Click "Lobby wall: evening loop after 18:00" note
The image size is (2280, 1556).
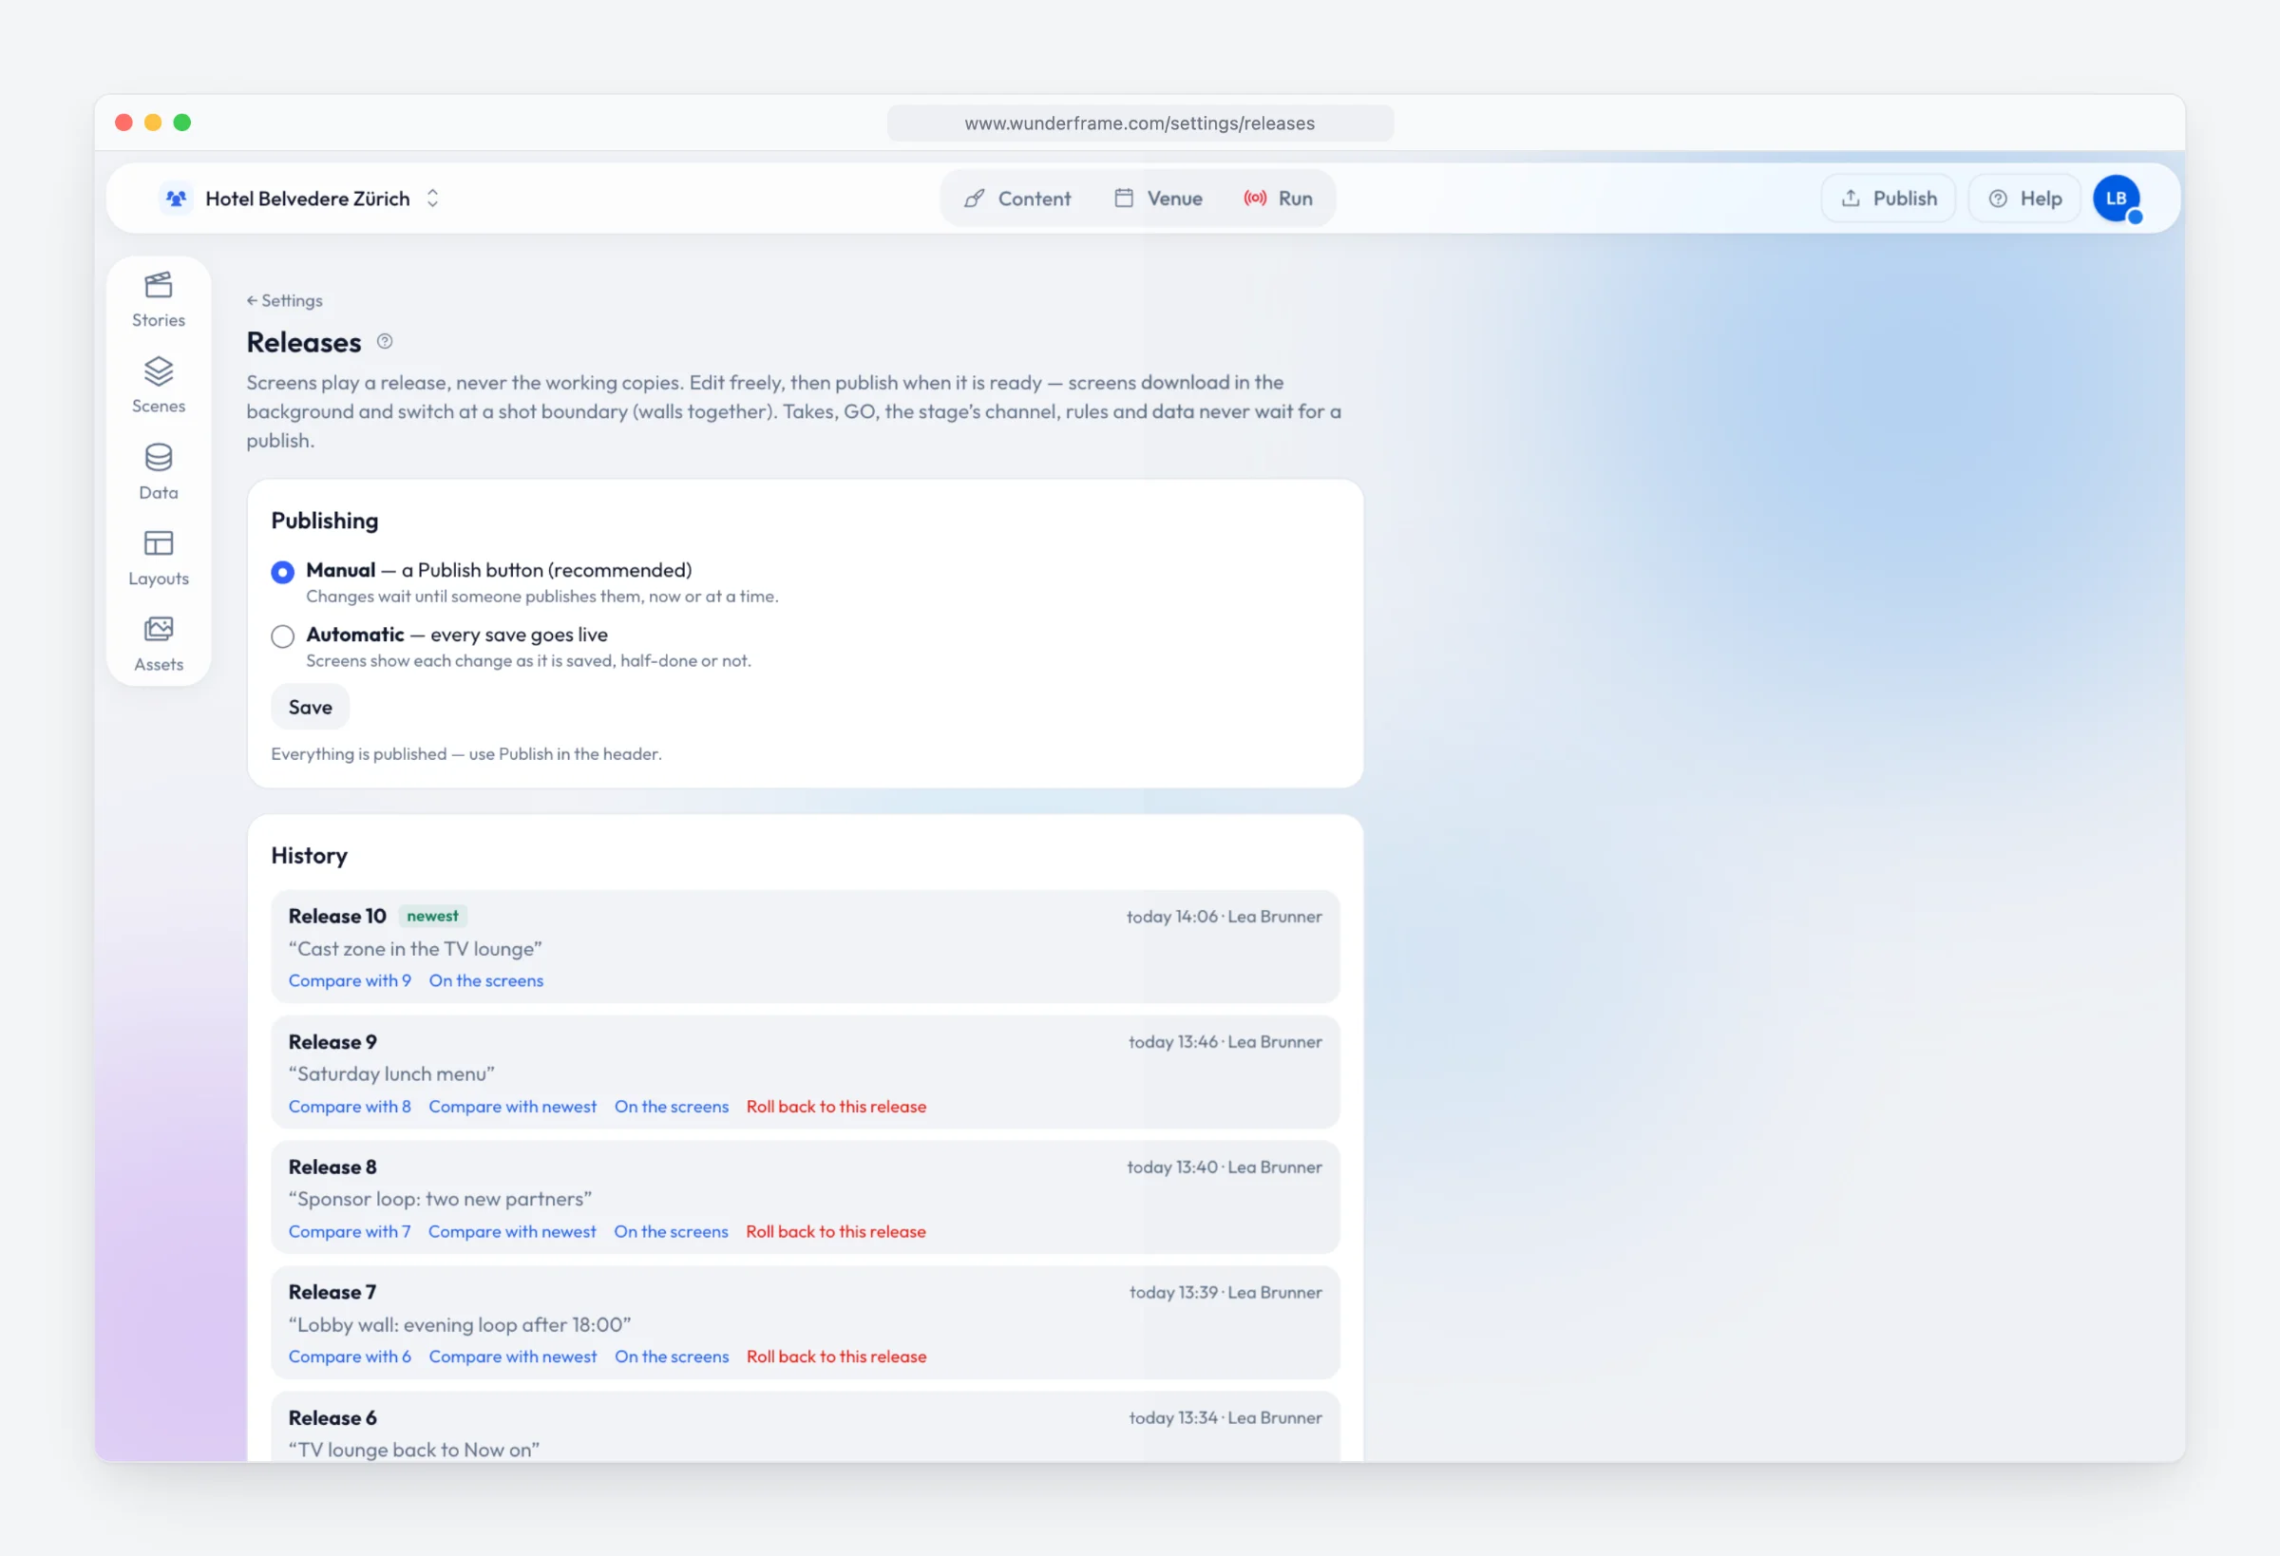(460, 1324)
